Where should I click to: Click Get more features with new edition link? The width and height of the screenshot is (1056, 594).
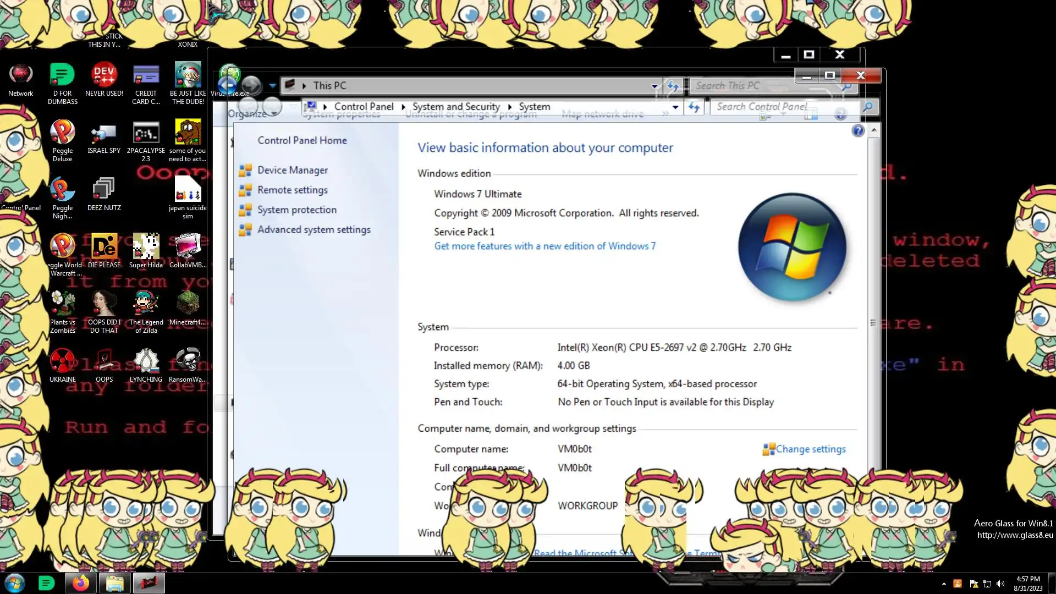click(x=544, y=246)
